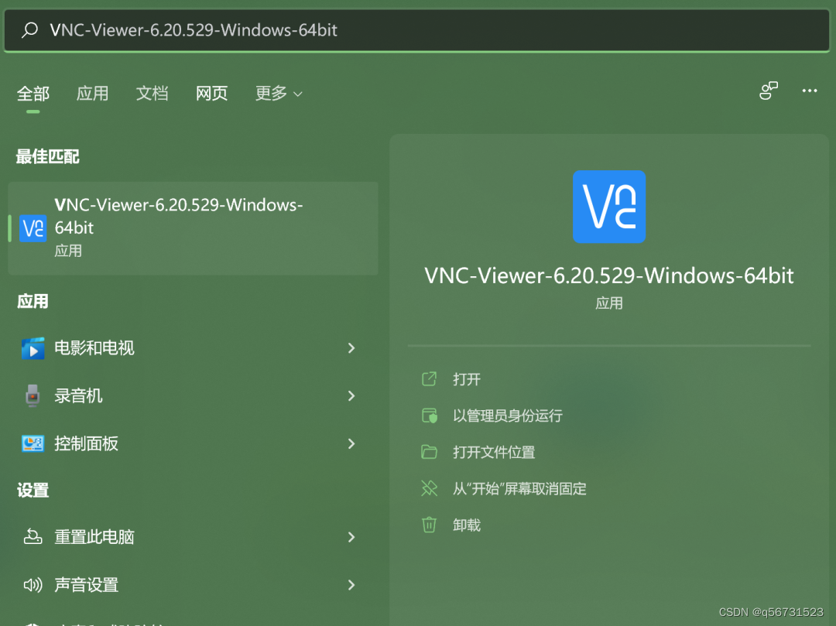
Task: Click 打开 to launch VNC Viewer
Action: (x=467, y=379)
